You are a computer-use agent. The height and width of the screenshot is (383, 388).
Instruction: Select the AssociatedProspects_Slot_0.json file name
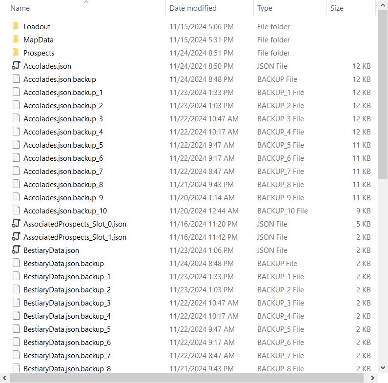pos(75,224)
